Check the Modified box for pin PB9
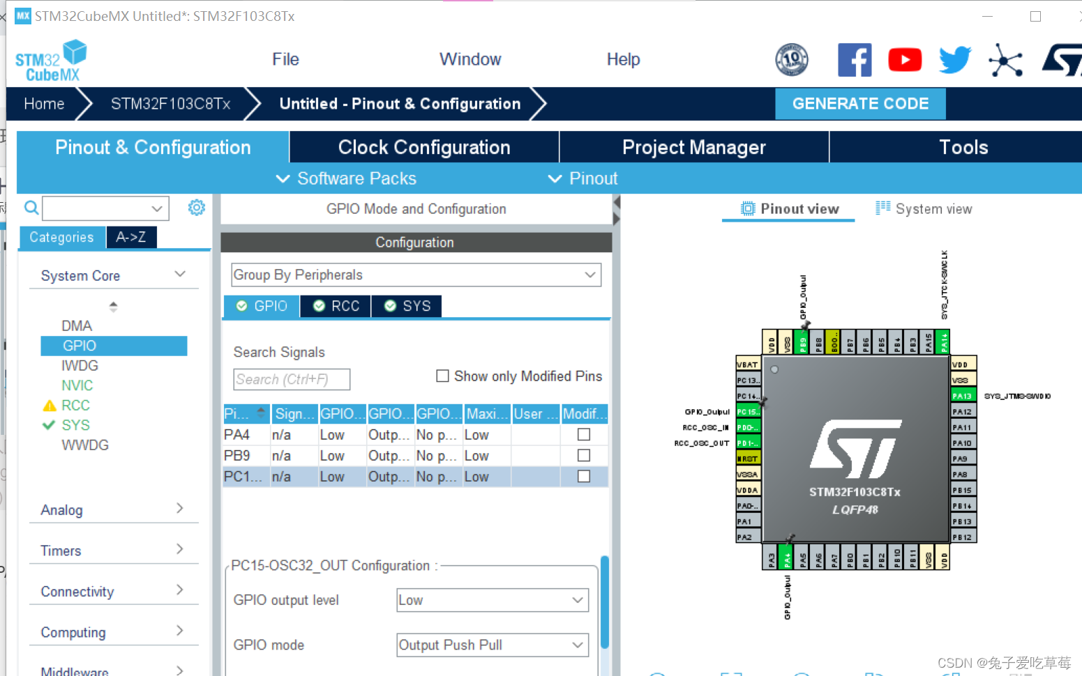Image resolution: width=1082 pixels, height=676 pixels. point(584,455)
